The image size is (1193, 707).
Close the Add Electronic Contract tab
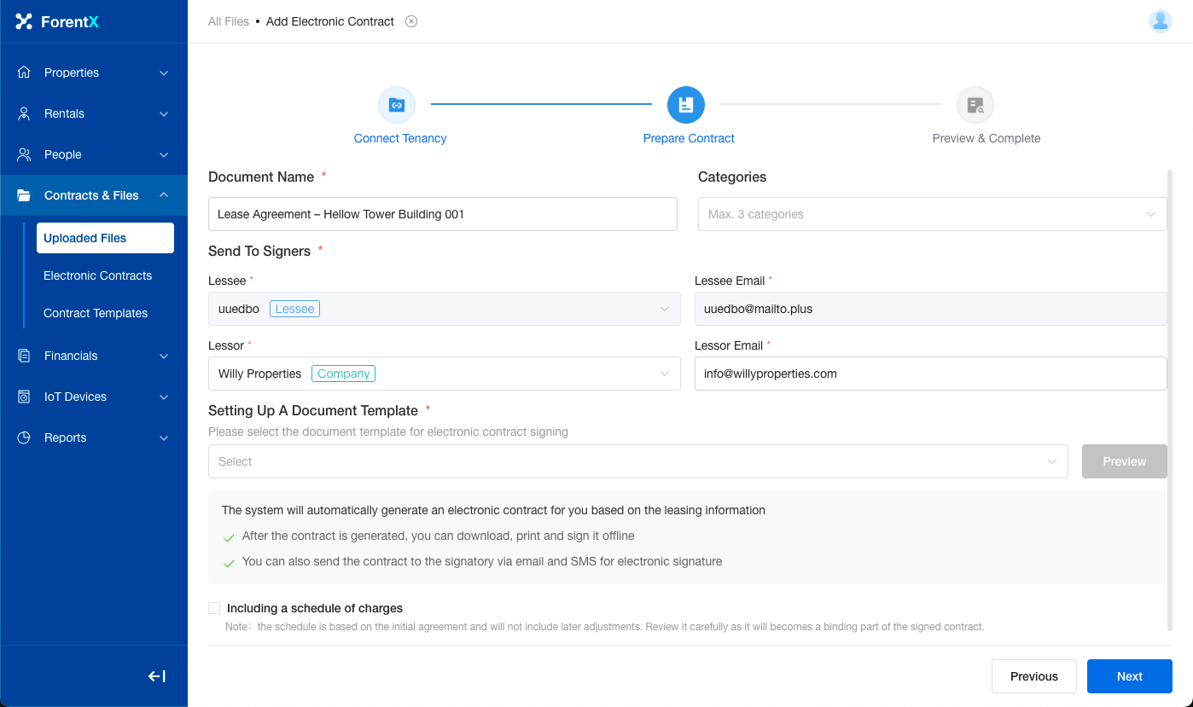click(x=411, y=21)
